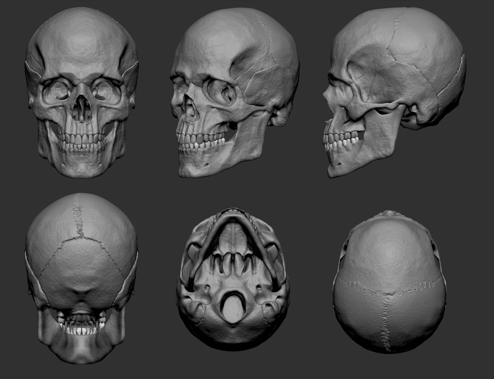
Task: Click nasal cavity on front-view skull
Action: tap(81, 108)
